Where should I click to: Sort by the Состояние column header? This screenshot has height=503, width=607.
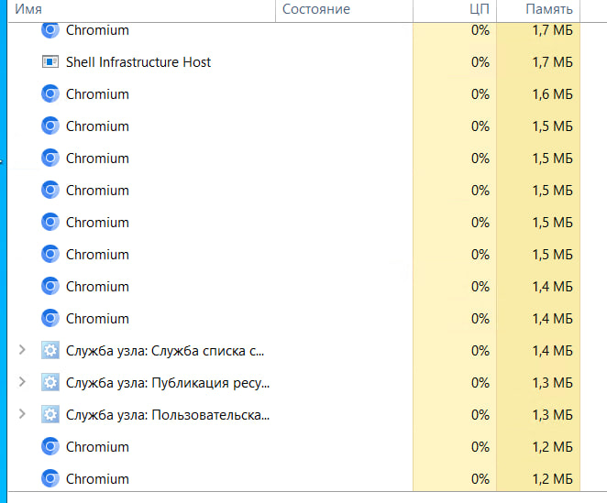316,9
